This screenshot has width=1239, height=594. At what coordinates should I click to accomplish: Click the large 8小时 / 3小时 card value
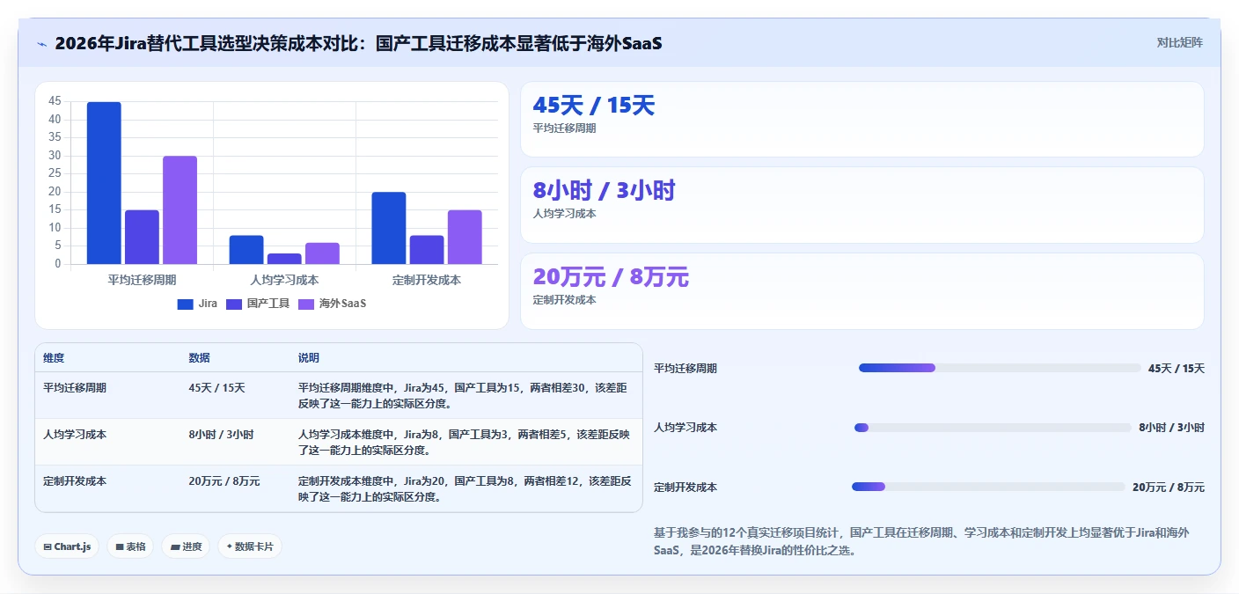[604, 191]
